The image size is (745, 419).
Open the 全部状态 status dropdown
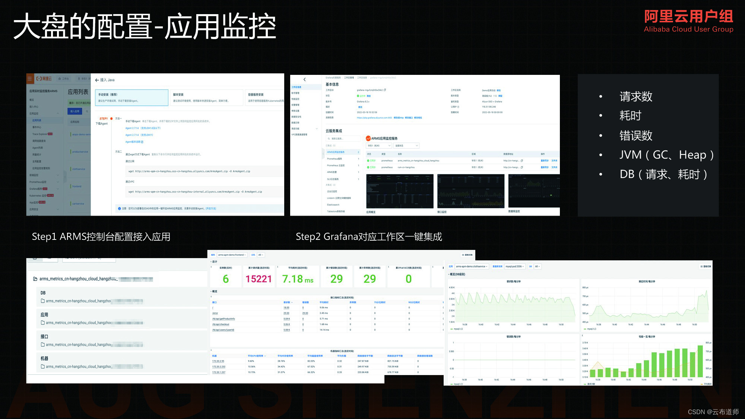point(406,146)
